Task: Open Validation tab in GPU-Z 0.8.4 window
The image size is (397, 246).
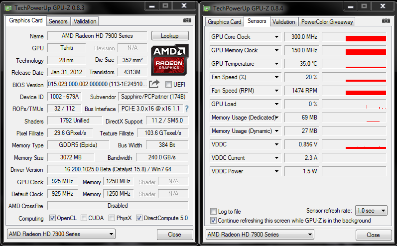Action: (x=284, y=22)
